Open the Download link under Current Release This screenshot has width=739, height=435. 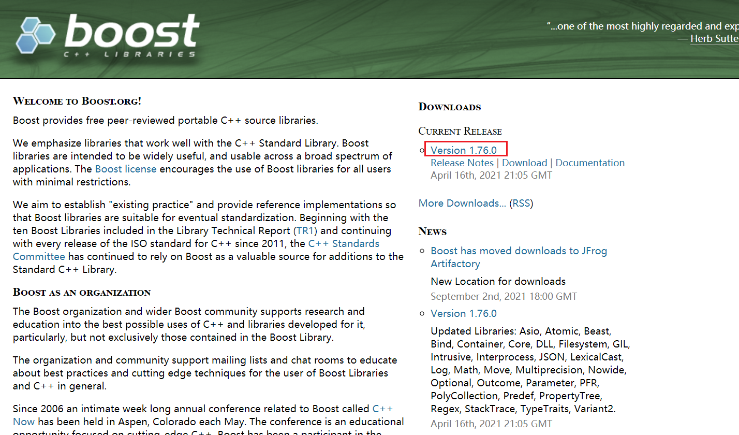524,163
